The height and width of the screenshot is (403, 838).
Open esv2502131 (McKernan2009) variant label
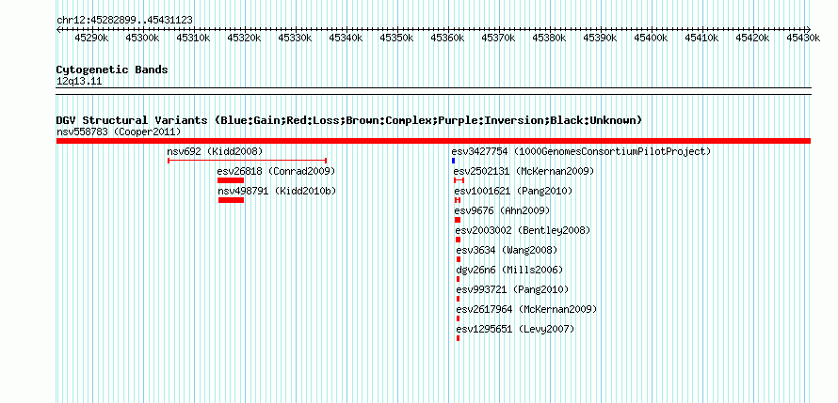[x=524, y=171]
